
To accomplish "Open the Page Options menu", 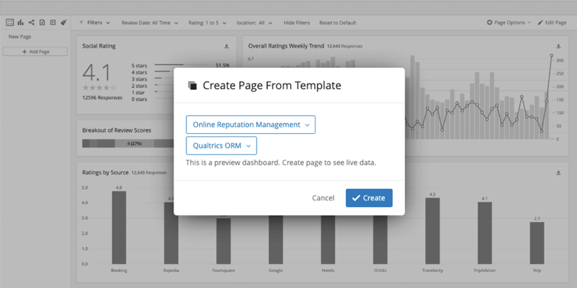I will tap(508, 22).
